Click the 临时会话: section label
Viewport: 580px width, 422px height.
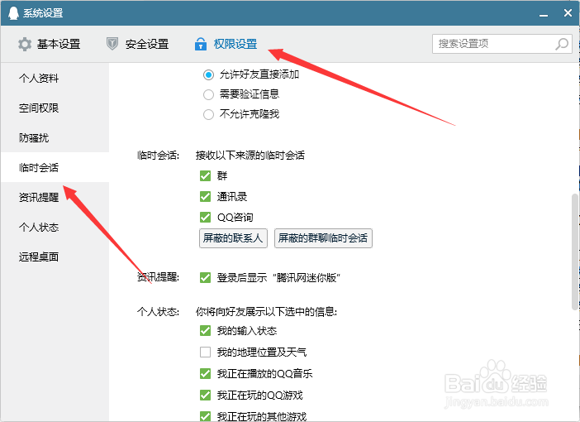point(158,156)
